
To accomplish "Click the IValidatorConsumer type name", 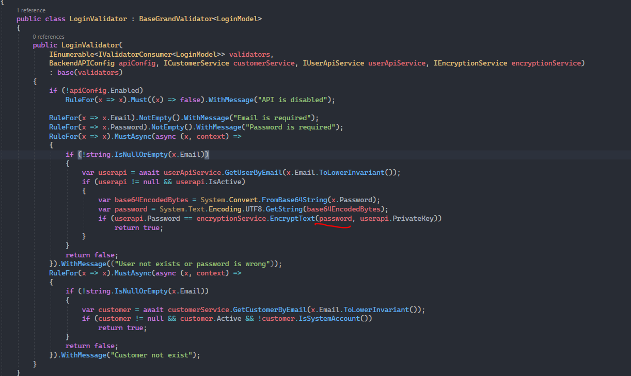I will [x=135, y=54].
